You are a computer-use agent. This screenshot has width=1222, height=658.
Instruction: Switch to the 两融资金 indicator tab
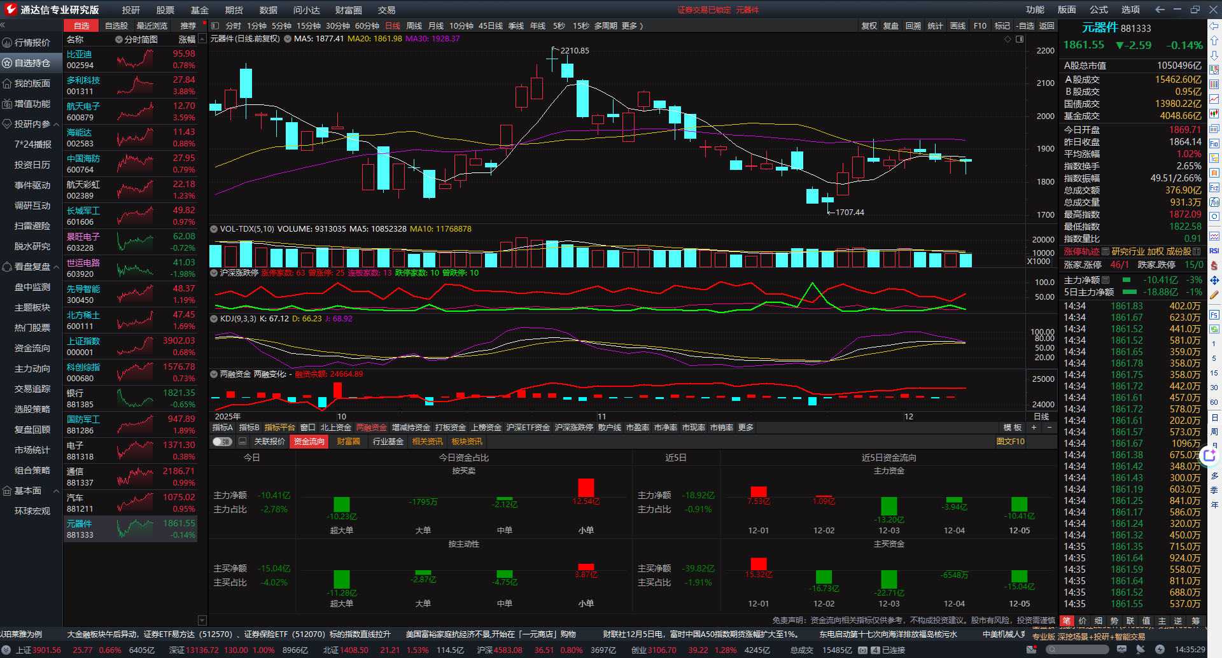pyautogui.click(x=372, y=428)
